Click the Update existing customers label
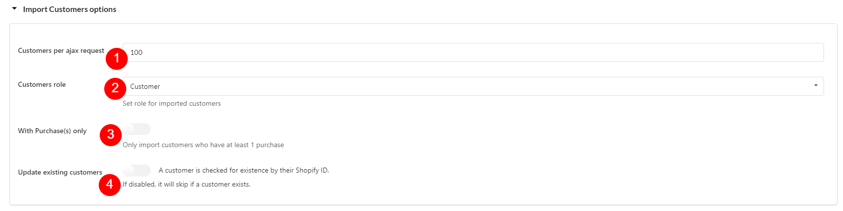 point(60,172)
